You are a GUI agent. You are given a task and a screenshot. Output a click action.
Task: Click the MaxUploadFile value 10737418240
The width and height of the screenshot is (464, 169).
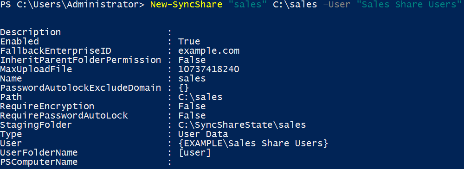coord(209,69)
